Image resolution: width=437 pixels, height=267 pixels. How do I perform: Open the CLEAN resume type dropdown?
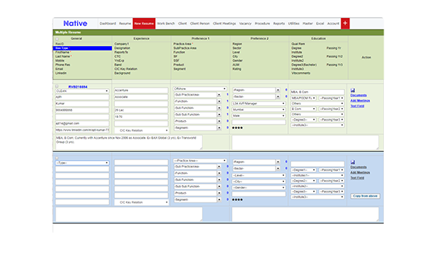point(82,91)
